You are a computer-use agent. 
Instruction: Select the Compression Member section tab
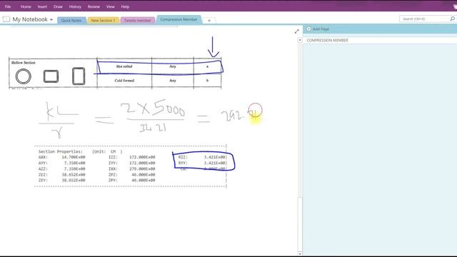pos(179,19)
